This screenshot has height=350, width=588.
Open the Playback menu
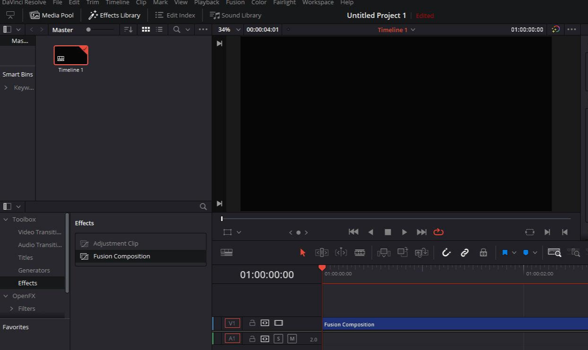[x=207, y=2]
